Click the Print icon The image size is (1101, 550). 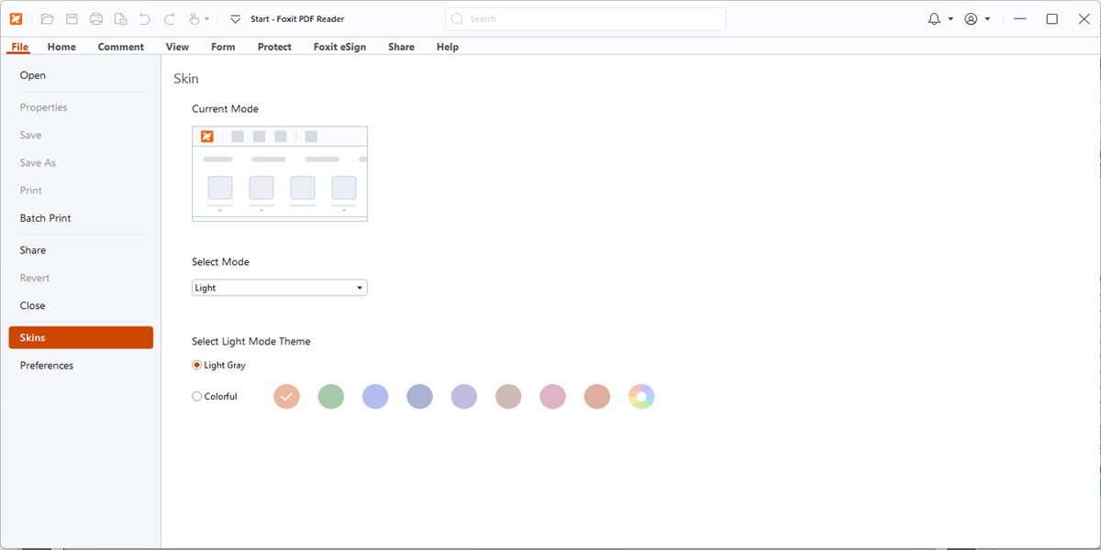(x=96, y=18)
